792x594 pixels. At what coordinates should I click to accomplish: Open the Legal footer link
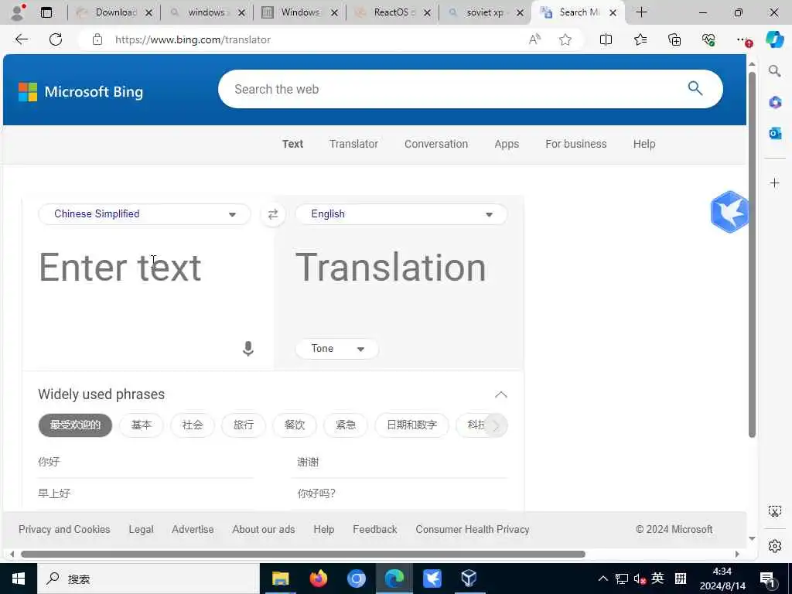(141, 529)
